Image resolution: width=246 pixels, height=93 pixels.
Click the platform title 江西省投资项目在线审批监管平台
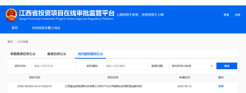click(67, 13)
